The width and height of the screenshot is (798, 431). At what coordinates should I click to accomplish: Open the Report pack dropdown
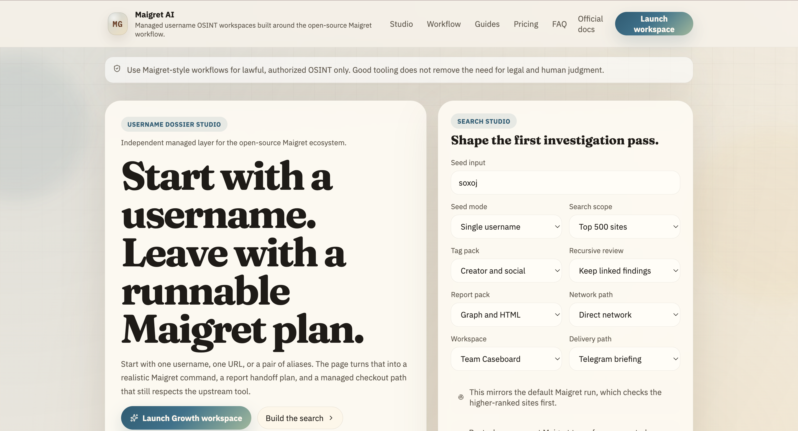pos(506,315)
